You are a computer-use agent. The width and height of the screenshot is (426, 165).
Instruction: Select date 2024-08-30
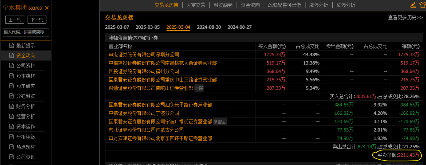tap(209, 27)
